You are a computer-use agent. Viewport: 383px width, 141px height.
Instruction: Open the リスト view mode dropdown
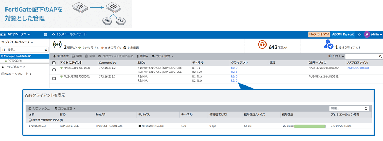(336, 56)
